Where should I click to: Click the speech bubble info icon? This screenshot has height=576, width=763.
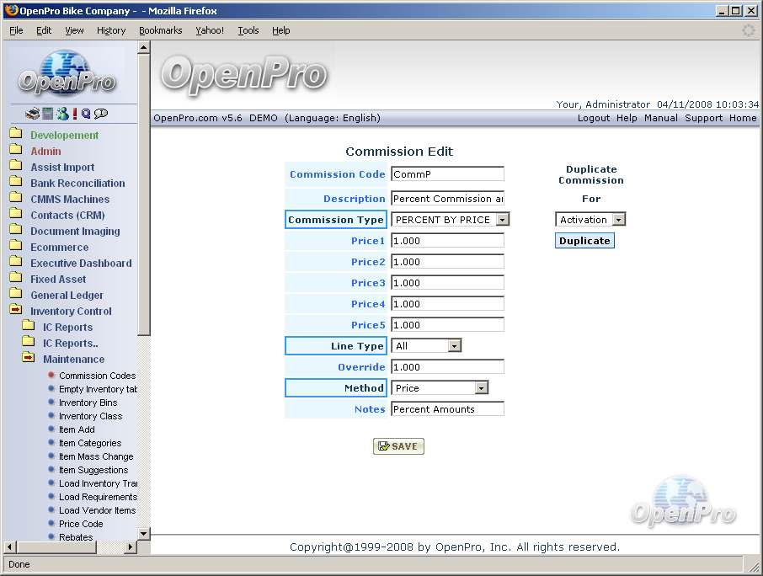tap(101, 114)
